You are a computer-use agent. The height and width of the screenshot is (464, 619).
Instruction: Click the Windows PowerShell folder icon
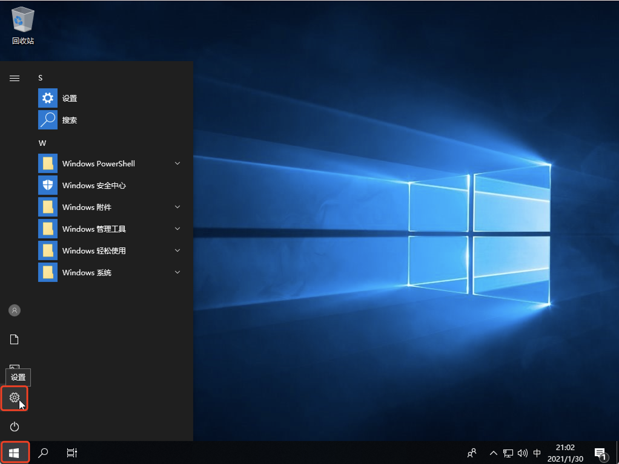point(48,163)
